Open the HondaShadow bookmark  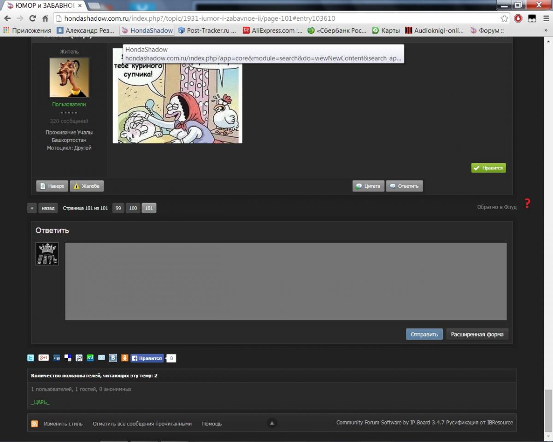coord(147,30)
